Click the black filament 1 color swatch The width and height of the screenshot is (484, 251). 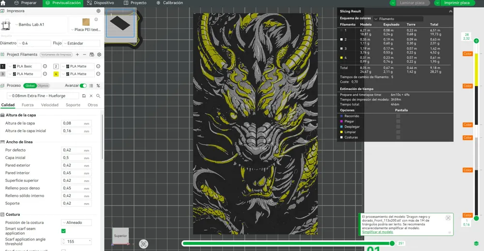(x=3, y=66)
